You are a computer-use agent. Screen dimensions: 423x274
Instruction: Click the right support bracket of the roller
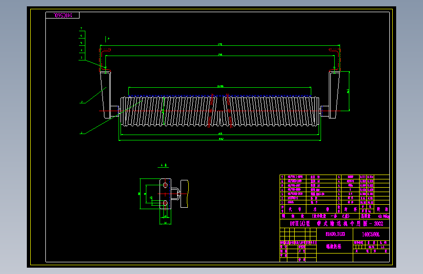[x=334, y=95]
